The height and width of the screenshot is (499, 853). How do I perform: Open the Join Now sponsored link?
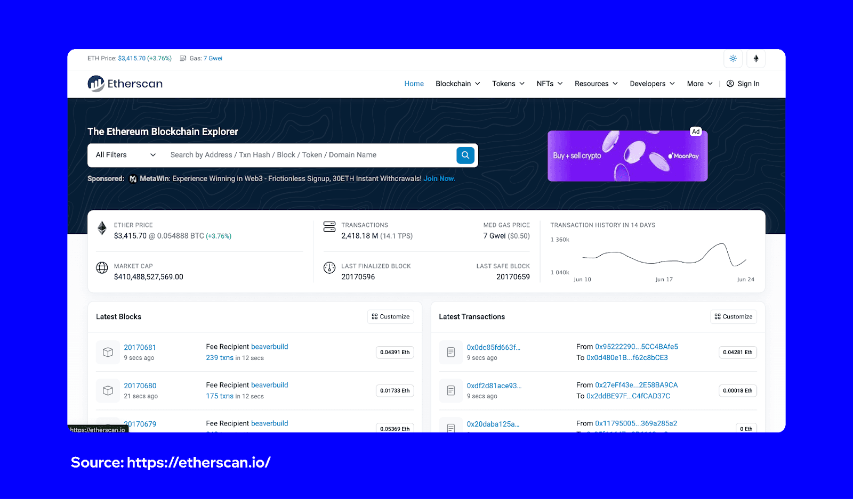click(439, 178)
